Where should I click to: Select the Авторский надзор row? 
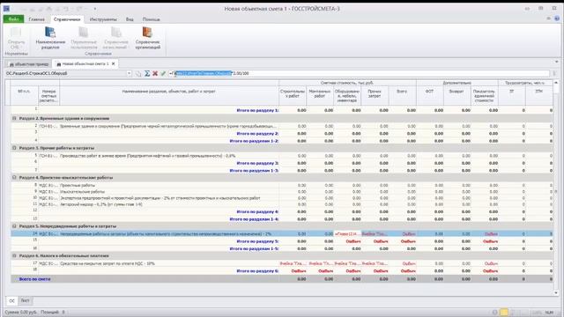[x=282, y=204]
